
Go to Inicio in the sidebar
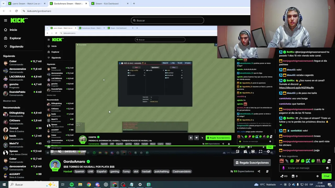point(11,30)
